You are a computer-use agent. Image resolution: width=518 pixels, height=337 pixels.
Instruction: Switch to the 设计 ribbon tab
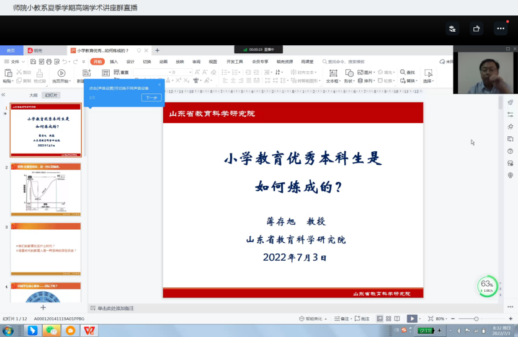(130, 62)
